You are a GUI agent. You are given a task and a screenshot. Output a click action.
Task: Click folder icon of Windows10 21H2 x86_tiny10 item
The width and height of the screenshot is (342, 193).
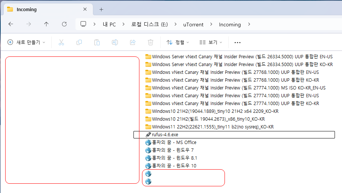(x=148, y=119)
